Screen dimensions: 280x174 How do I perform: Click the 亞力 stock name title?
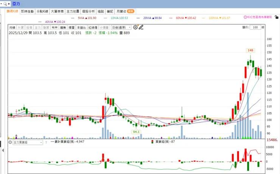click(x=16, y=4)
